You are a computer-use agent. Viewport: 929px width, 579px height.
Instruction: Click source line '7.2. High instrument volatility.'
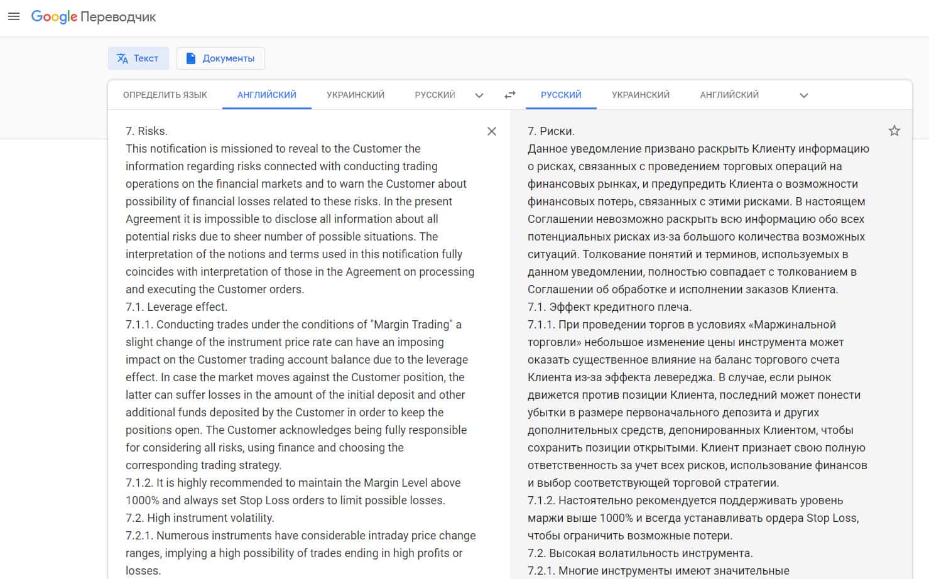pos(200,518)
